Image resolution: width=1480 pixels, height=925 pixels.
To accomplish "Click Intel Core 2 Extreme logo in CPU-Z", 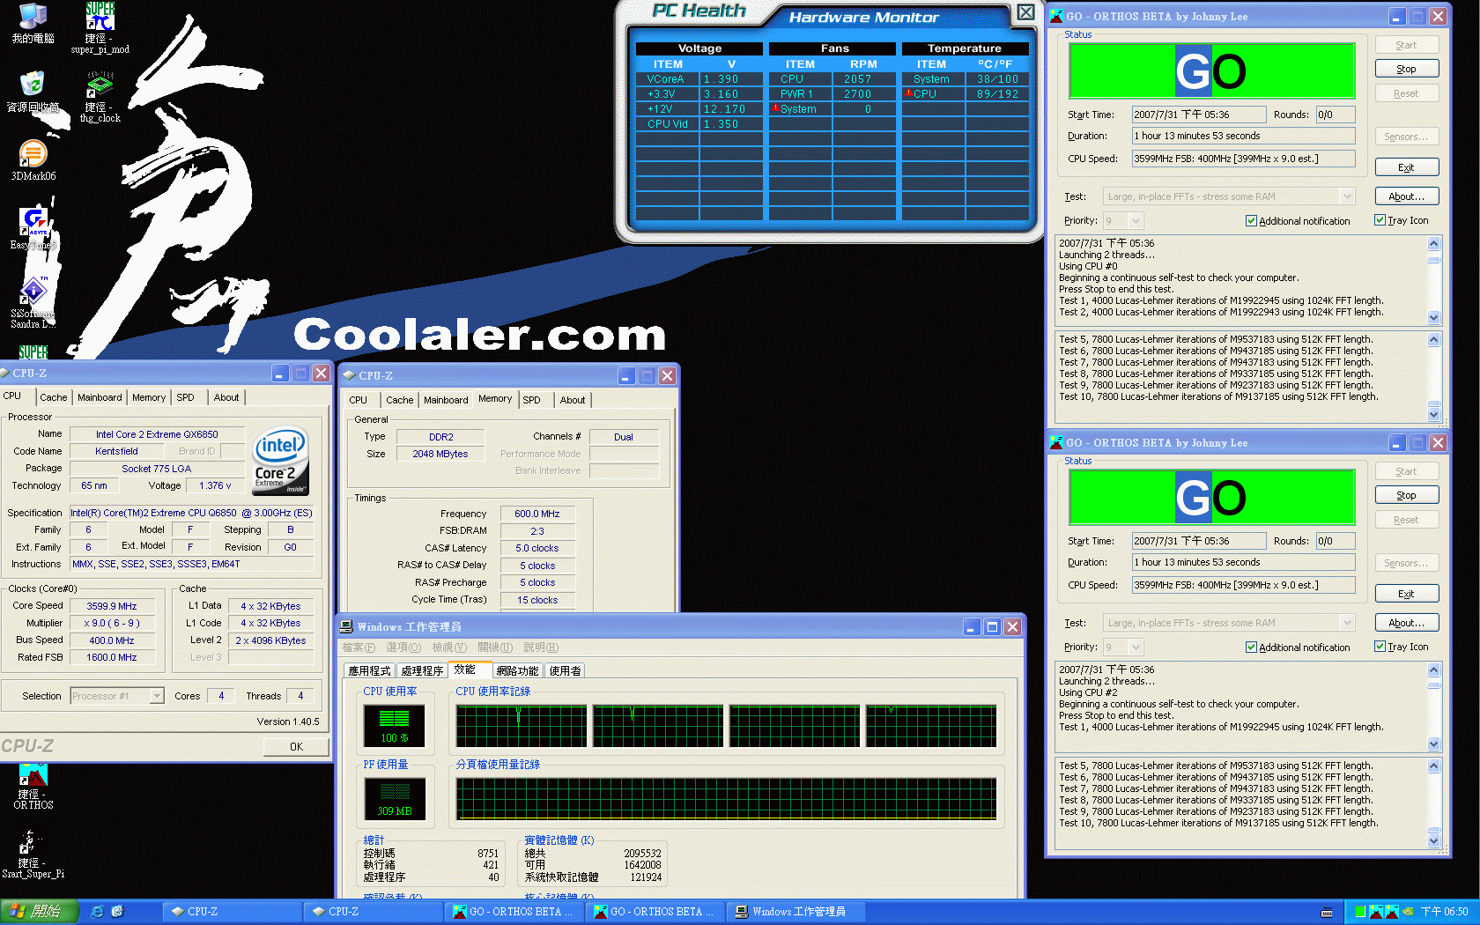I will [x=281, y=461].
